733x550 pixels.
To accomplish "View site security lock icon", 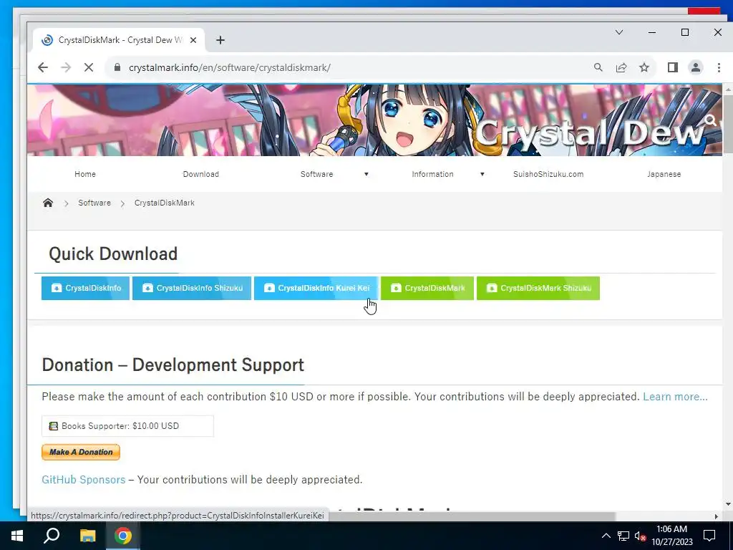I will pyautogui.click(x=117, y=67).
